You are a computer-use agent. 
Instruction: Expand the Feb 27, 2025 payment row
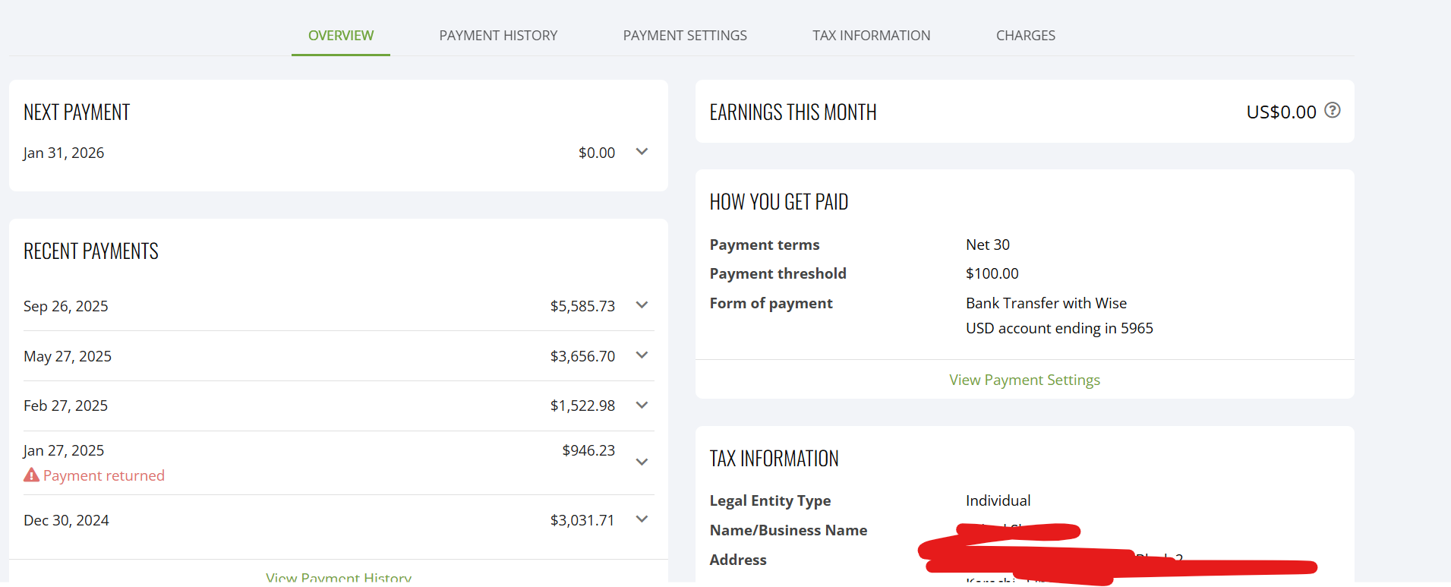coord(642,406)
